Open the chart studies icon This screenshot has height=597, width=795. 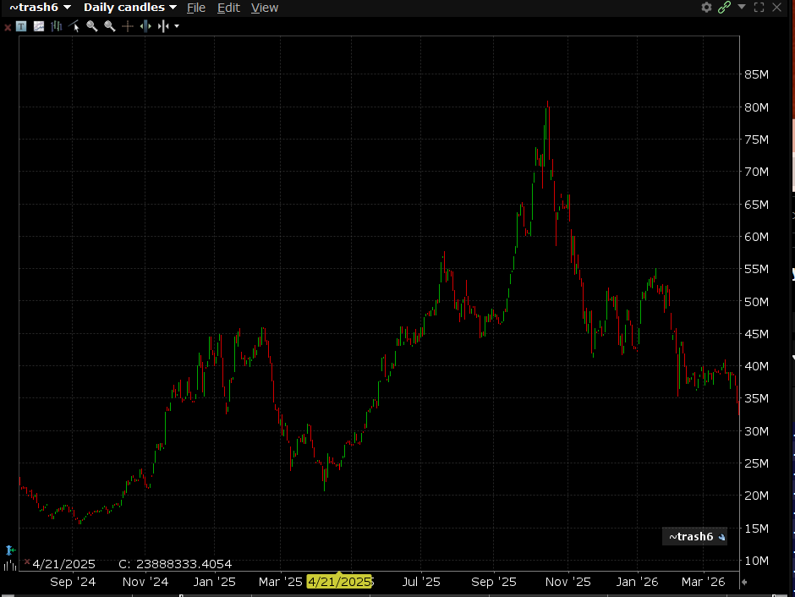(39, 26)
